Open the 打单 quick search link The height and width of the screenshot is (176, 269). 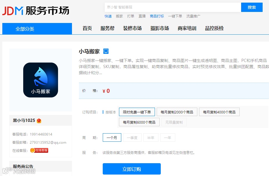pos(131,16)
